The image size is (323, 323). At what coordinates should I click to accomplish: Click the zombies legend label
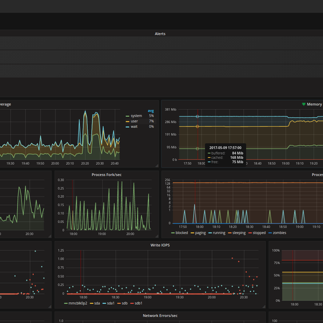[279, 233]
